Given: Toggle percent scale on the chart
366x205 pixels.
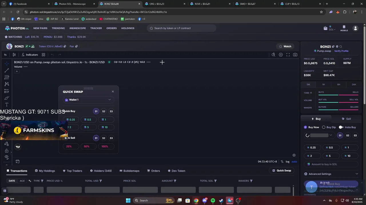Looking at the screenshot, I should (282, 162).
